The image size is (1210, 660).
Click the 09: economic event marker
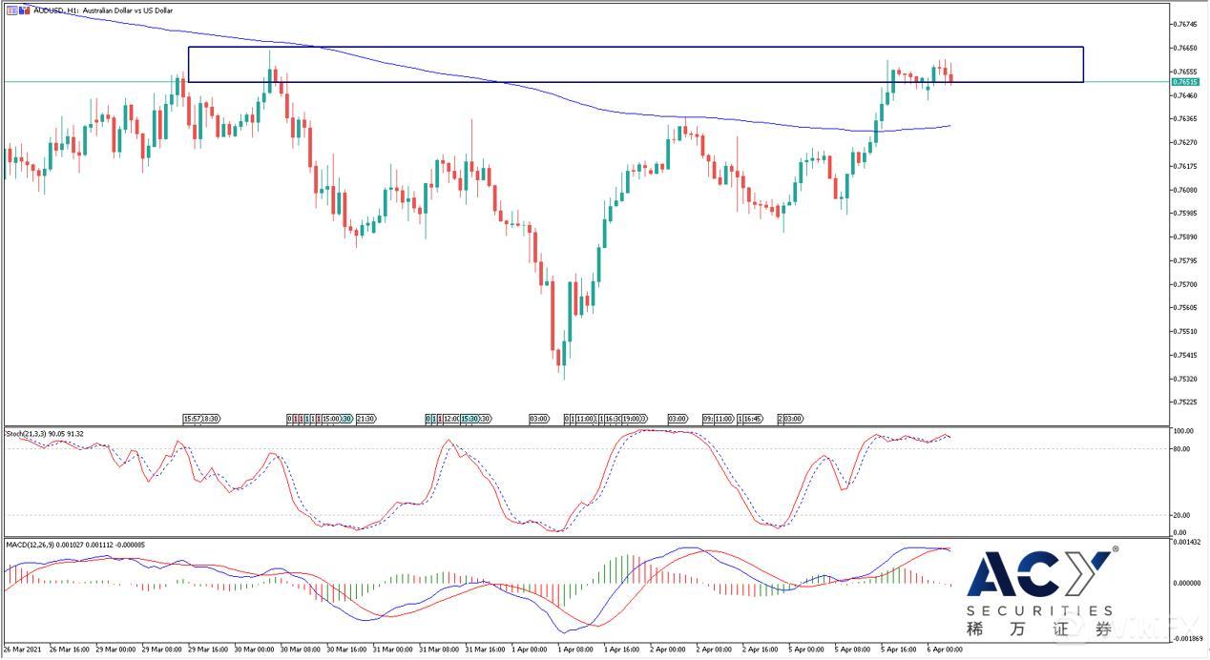pos(708,419)
